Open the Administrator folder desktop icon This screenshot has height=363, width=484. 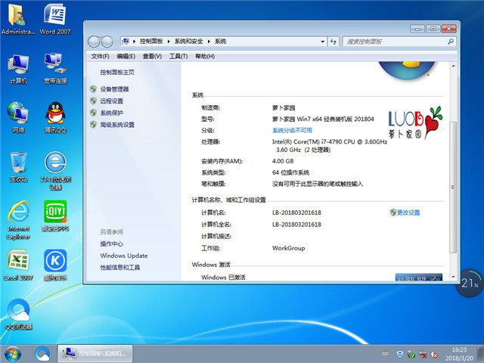(18, 18)
